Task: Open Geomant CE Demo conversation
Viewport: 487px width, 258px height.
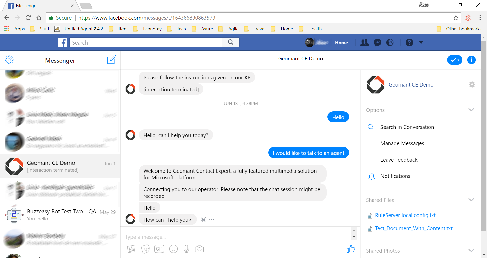Action: point(60,166)
